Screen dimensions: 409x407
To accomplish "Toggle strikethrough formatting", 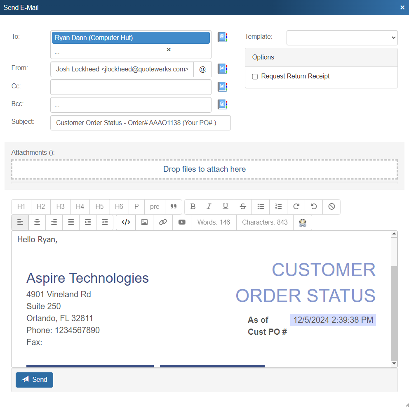I will pos(243,207).
